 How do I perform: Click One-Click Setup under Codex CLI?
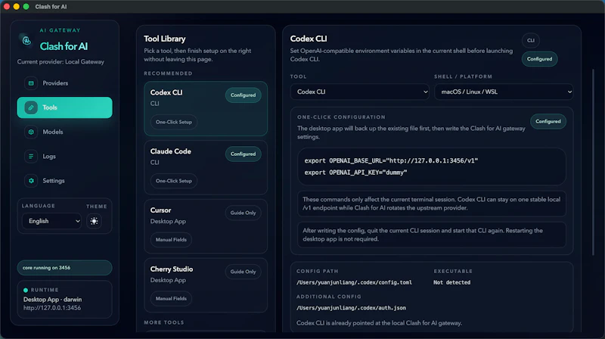pos(174,122)
